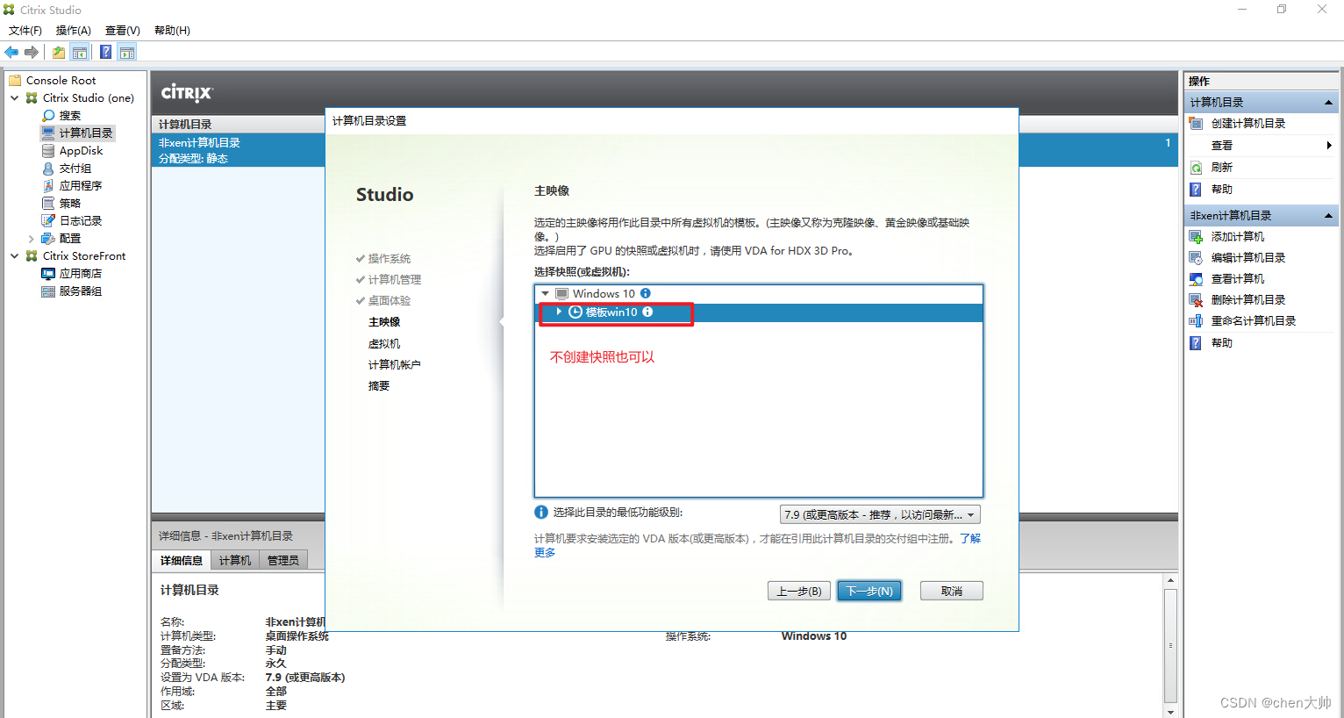Click 重命名计算机目录 action
1344x718 pixels.
[x=1254, y=321]
